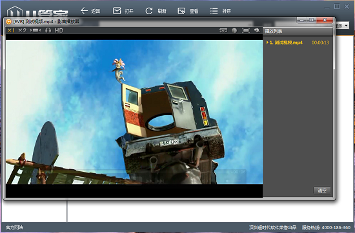Toggle HD quality mode

pos(59,30)
